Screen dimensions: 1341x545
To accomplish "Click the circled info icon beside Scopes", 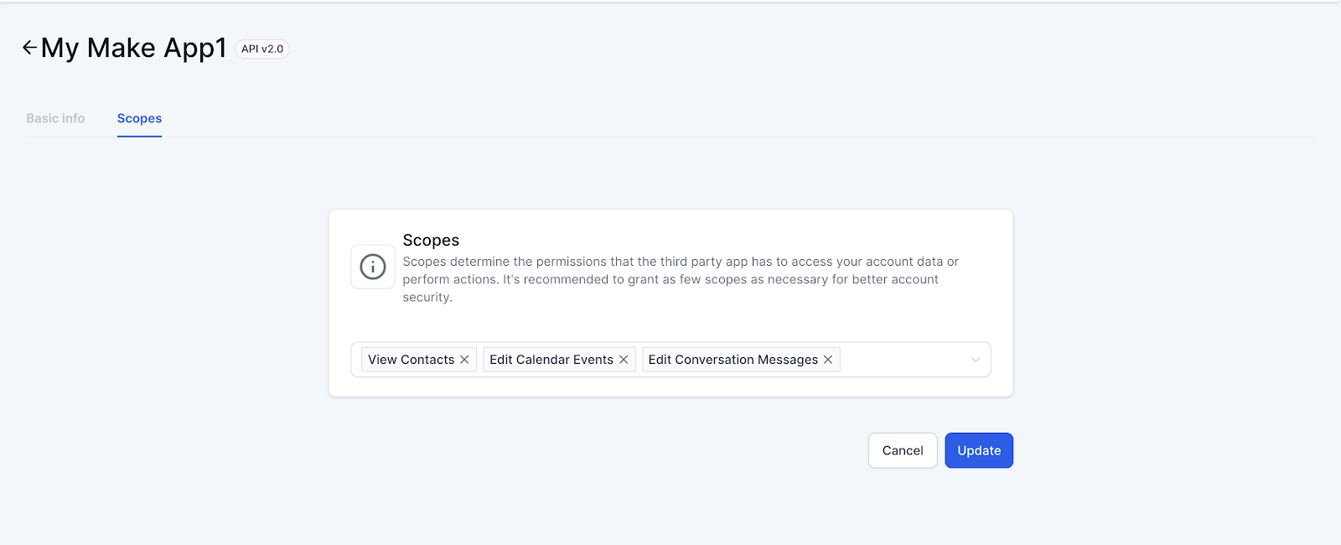I will tap(373, 267).
